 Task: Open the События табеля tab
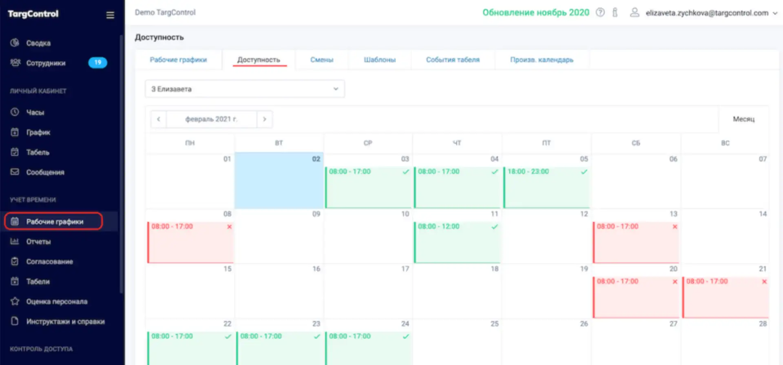pyautogui.click(x=453, y=60)
